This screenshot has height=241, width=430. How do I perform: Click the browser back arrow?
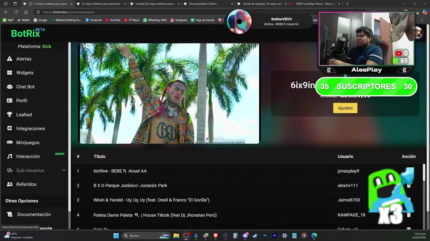6,12
